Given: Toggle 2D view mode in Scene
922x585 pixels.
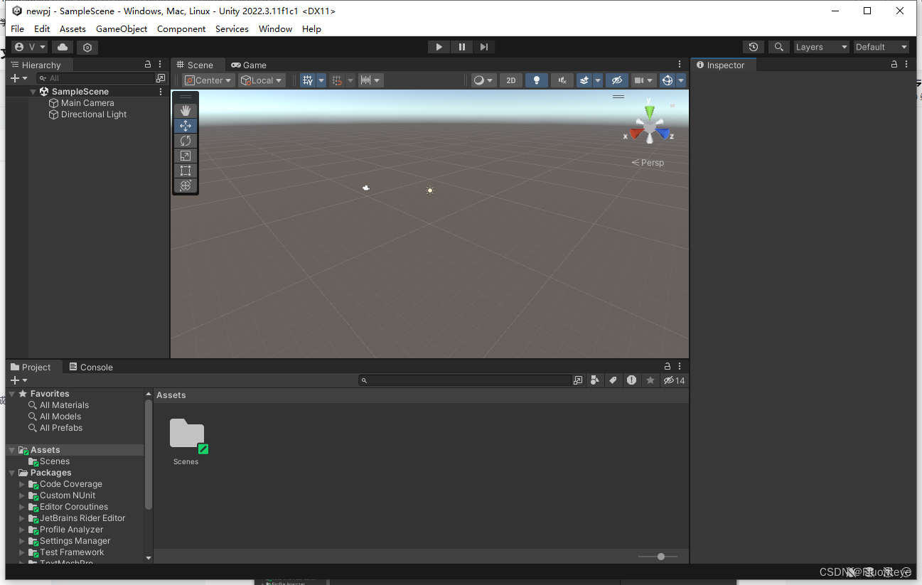Looking at the screenshot, I should 511,80.
